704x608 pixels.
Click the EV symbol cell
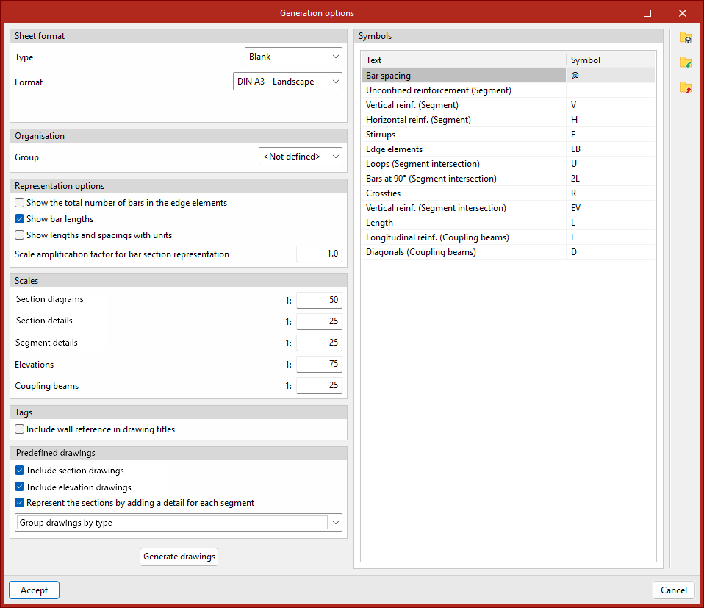pyautogui.click(x=611, y=208)
